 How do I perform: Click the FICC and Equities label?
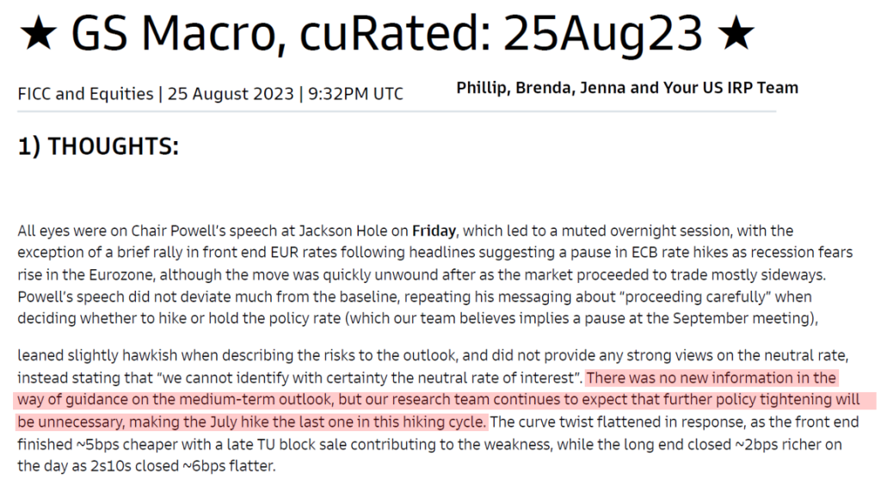[x=85, y=93]
